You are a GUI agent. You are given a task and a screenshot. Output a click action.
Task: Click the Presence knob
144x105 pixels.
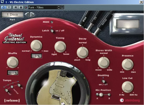coord(128,65)
